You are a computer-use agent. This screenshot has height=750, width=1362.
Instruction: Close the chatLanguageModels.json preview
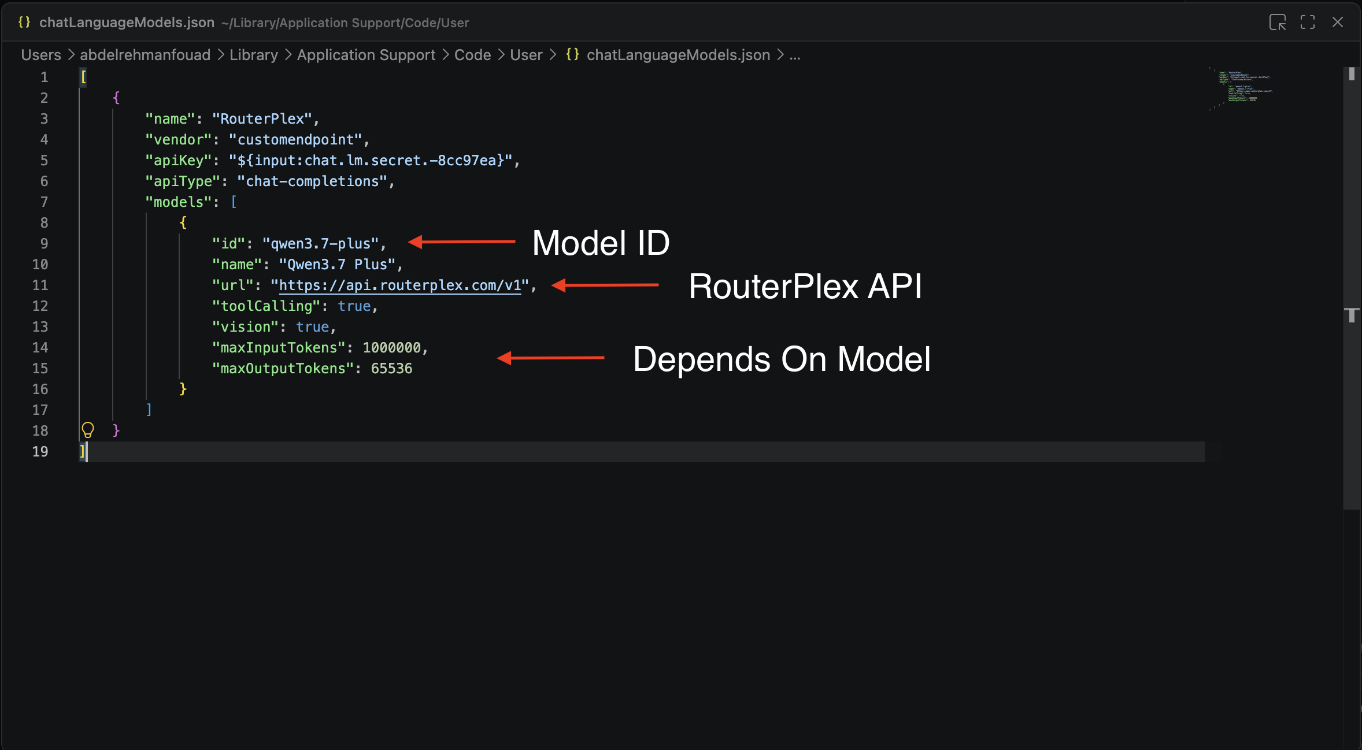pyautogui.click(x=1338, y=23)
